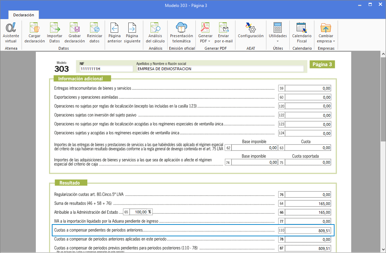This screenshot has height=253, width=386.
Task: Click field 123 value box
Action: click(308, 124)
